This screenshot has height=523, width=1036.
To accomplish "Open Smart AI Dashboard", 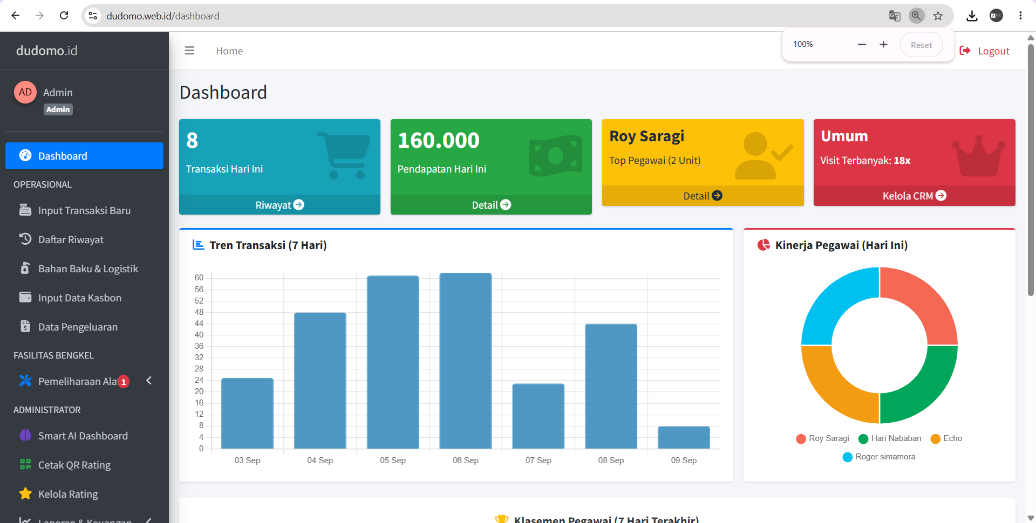I will 84,436.
